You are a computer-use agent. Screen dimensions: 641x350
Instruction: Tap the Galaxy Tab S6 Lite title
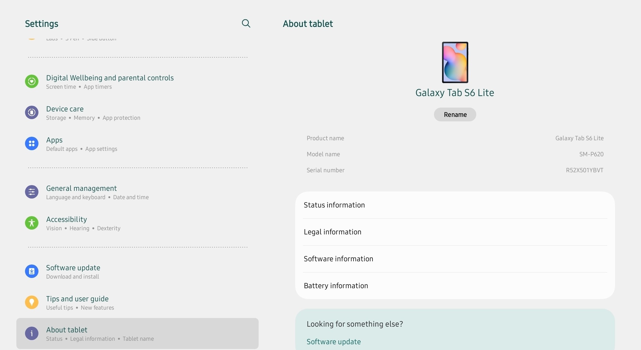(454, 93)
